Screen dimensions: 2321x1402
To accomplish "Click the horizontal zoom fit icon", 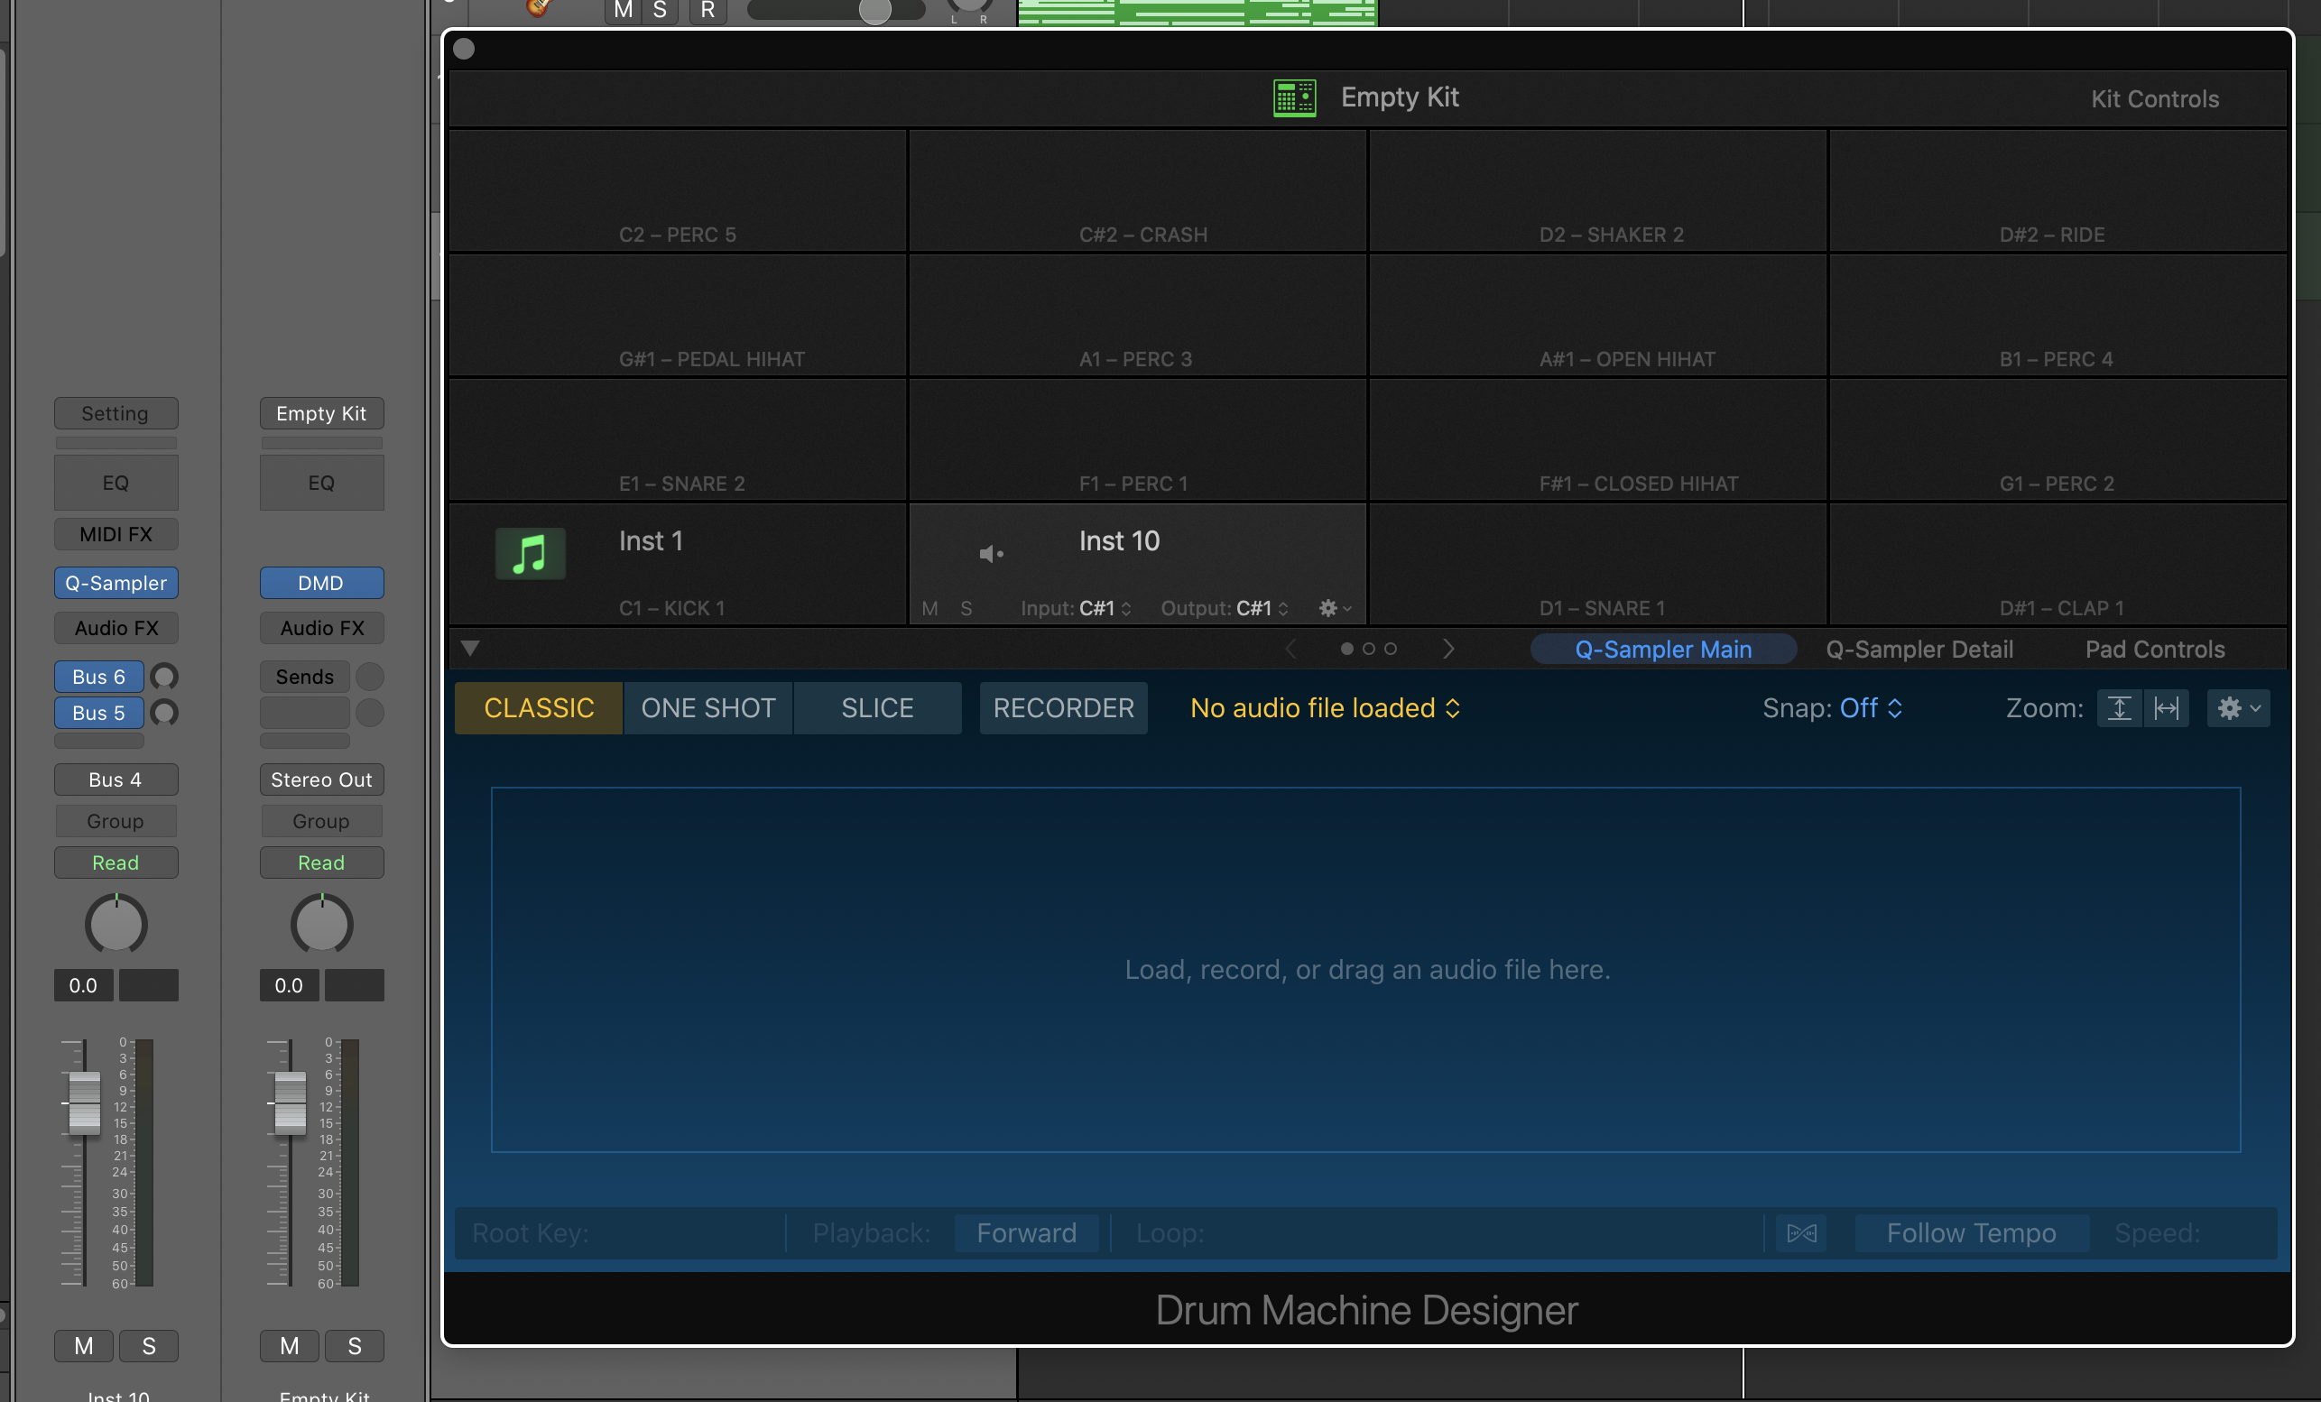I will [x=2166, y=708].
